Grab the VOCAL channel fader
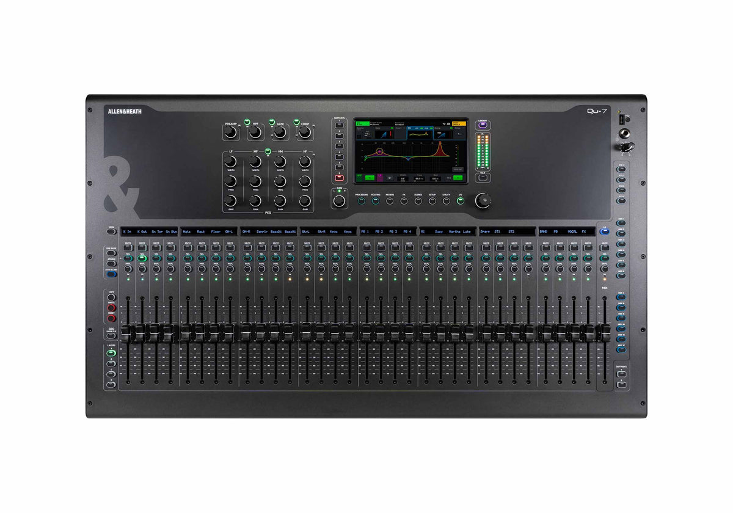The height and width of the screenshot is (513, 733). (574, 333)
